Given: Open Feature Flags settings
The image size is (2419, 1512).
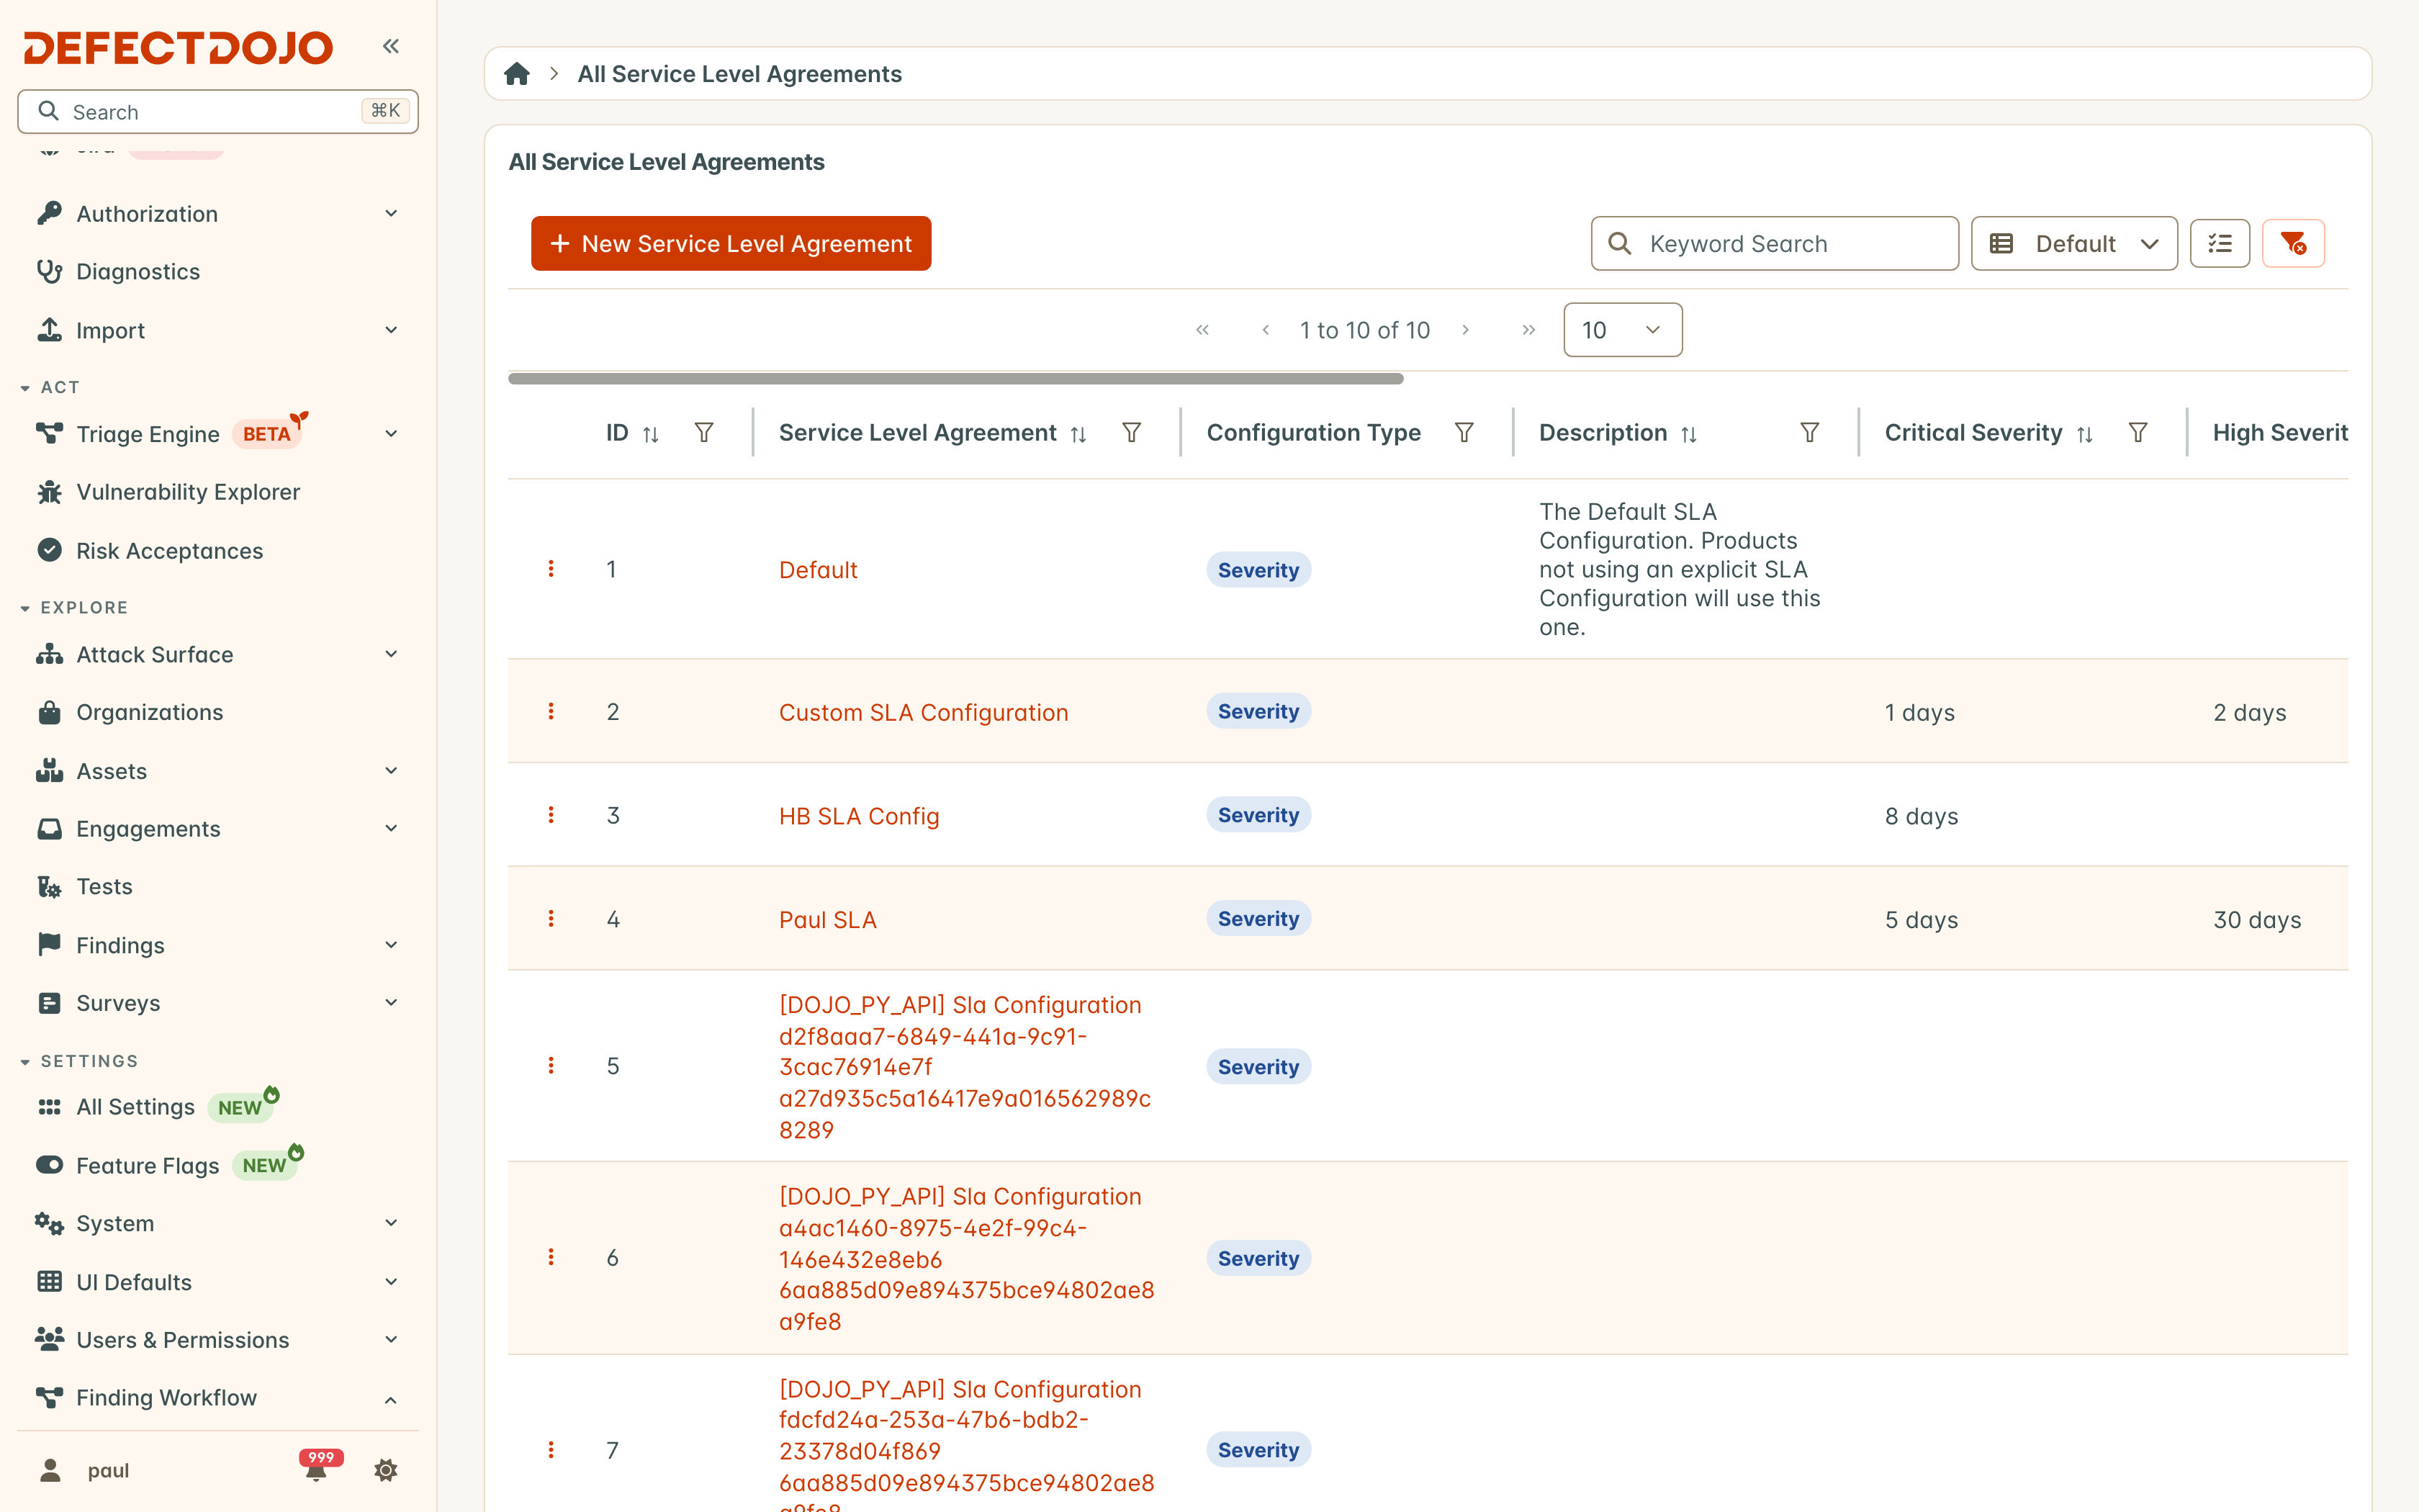Looking at the screenshot, I should [147, 1166].
